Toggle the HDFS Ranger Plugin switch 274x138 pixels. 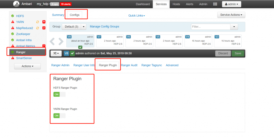click(x=59, y=94)
